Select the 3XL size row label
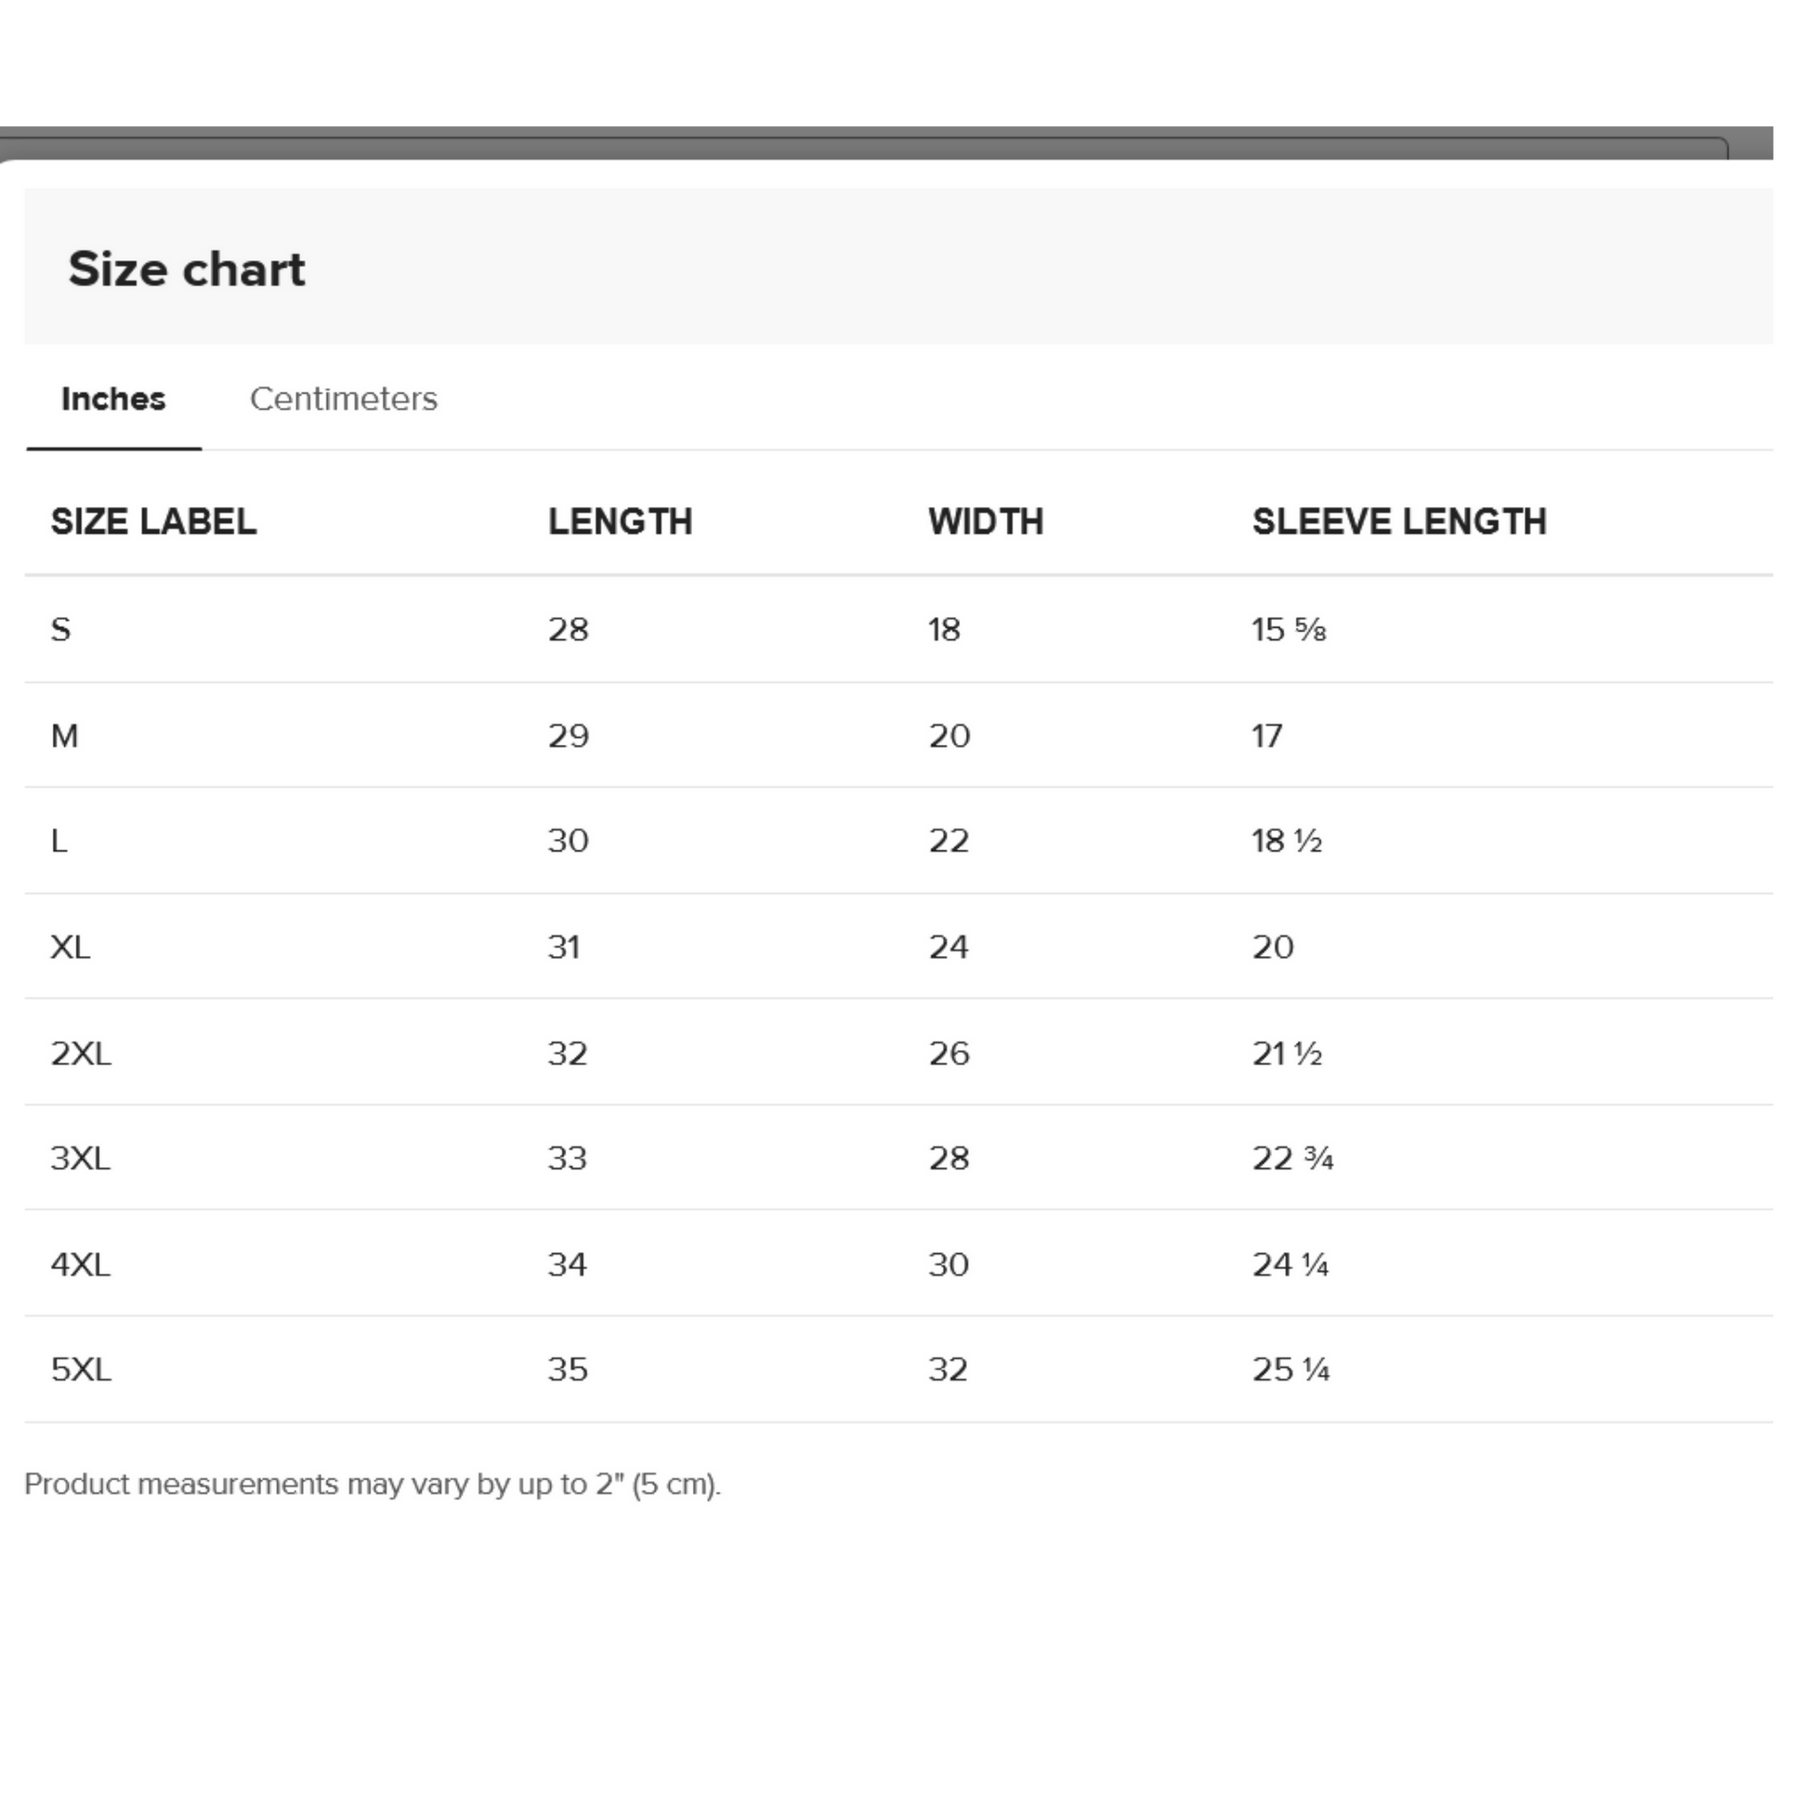The image size is (1808, 1808). point(81,1159)
